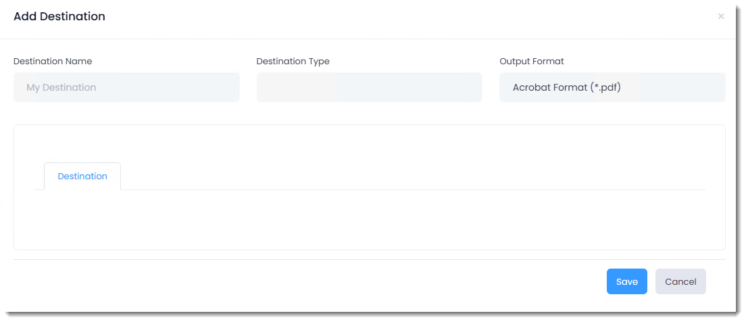746x322 pixels.
Task: Select the Acrobat Format (*.pdf) value
Action: click(x=567, y=88)
